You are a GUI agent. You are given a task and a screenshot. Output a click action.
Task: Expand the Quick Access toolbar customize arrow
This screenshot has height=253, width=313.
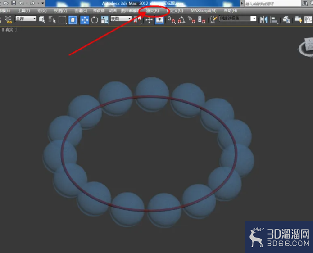pyautogui.click(x=42, y=3)
